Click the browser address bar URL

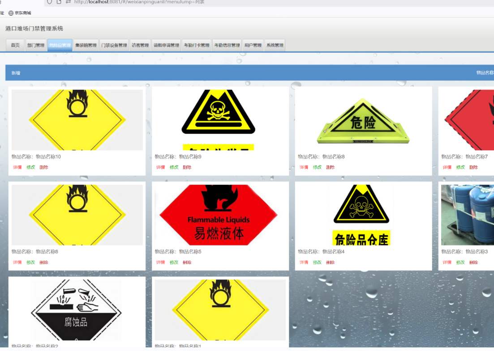tap(139, 2)
